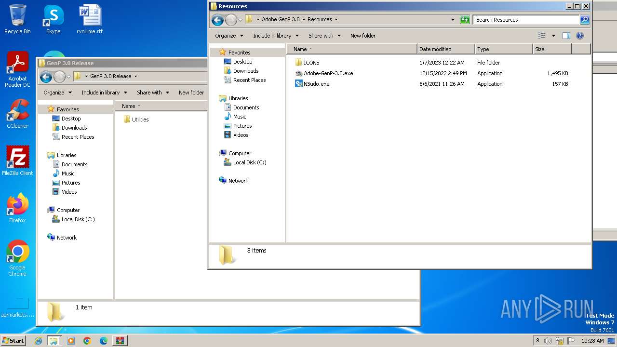Toggle the preview pane in Resources window
This screenshot has height=347, width=617.
566,36
